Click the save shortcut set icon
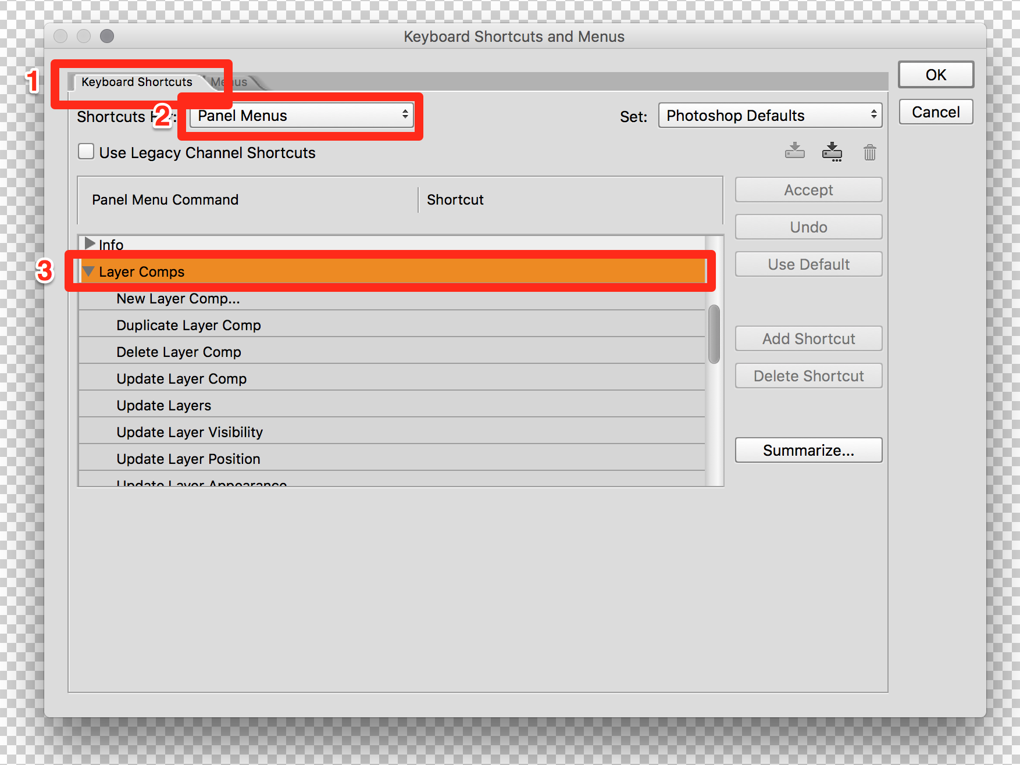The image size is (1020, 765). click(x=794, y=152)
